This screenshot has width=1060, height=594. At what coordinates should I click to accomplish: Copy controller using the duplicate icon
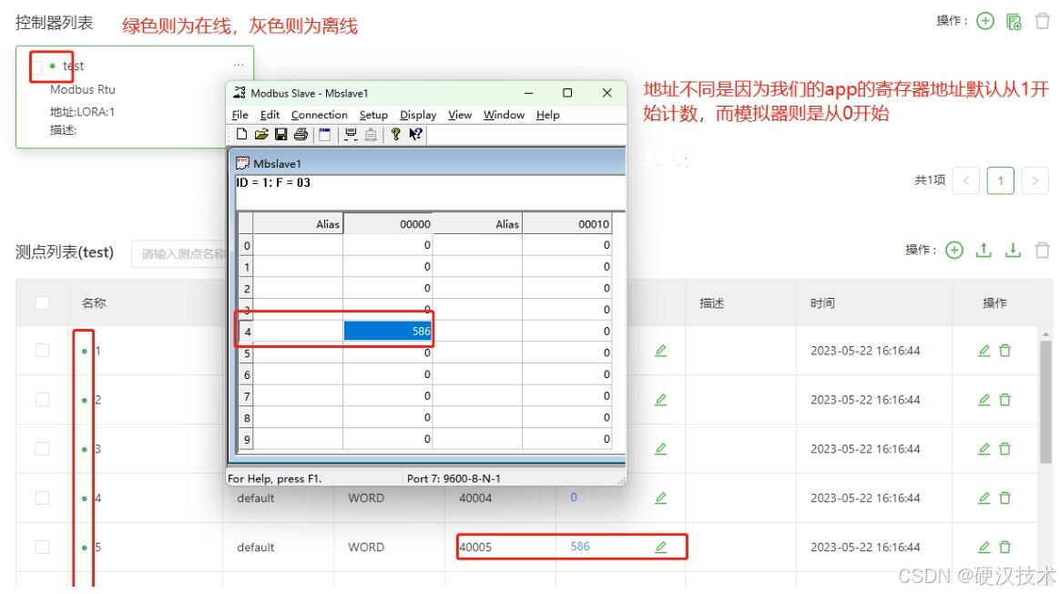click(x=1014, y=22)
